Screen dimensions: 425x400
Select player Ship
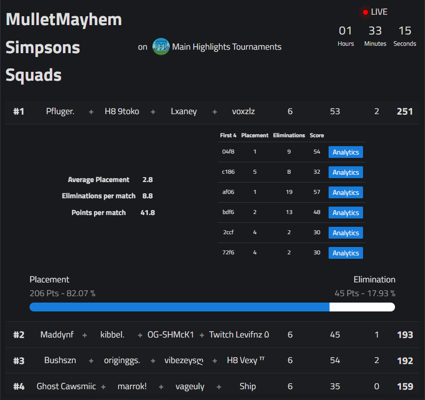point(248,386)
